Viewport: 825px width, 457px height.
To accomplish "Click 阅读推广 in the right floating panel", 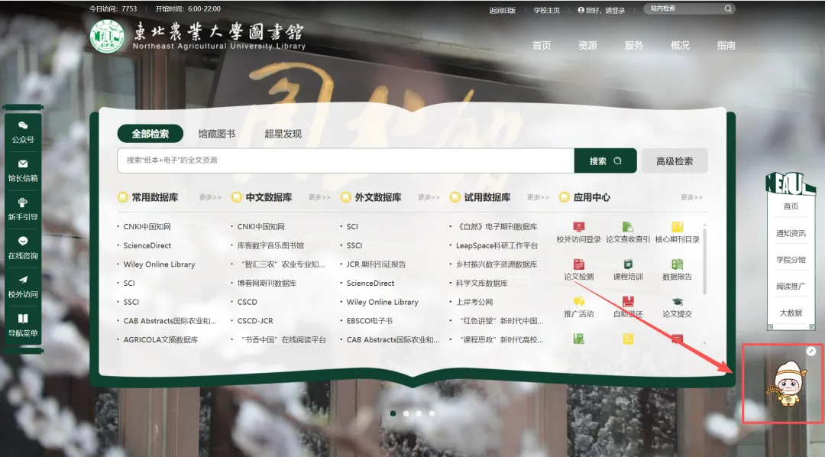I will [791, 287].
